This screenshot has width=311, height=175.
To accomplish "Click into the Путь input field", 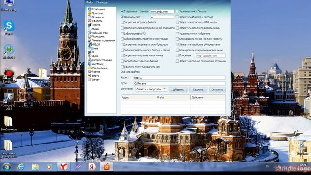I will pos(179,83).
